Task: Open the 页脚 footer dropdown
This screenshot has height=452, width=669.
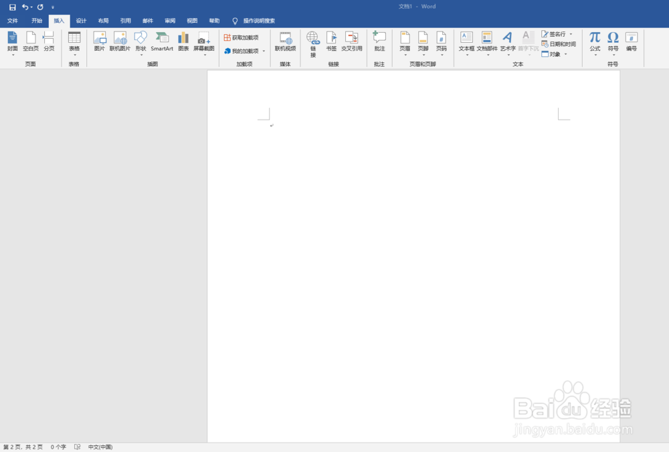Action: (x=423, y=43)
